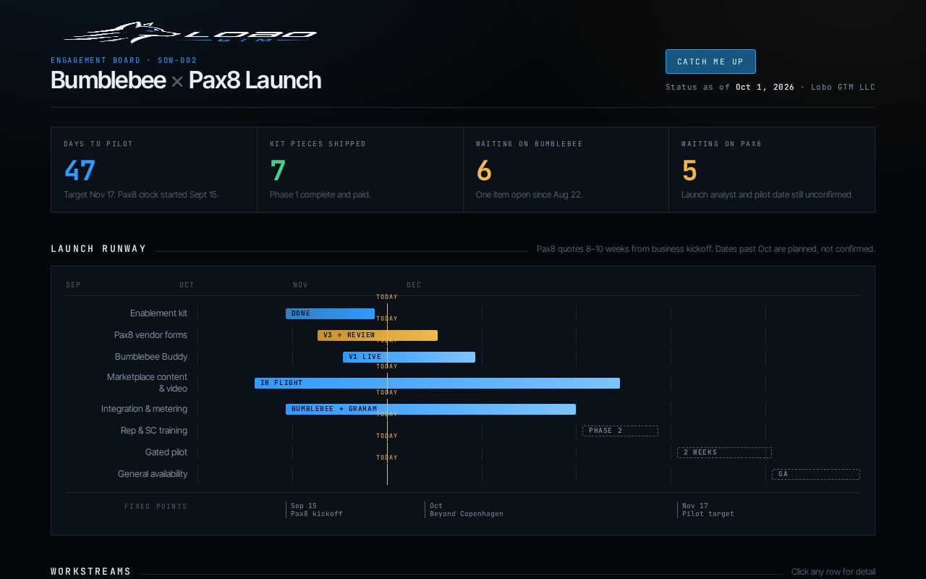Select the V1 LIVE Bumblebee Buddy bar
Screen dimensions: 926x579
(x=409, y=357)
